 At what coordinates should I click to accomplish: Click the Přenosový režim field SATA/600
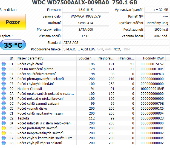click(86, 29)
